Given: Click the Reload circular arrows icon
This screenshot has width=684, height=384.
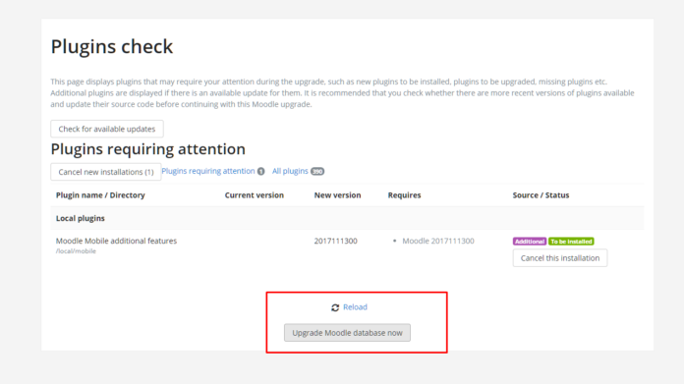Looking at the screenshot, I should click(x=335, y=307).
